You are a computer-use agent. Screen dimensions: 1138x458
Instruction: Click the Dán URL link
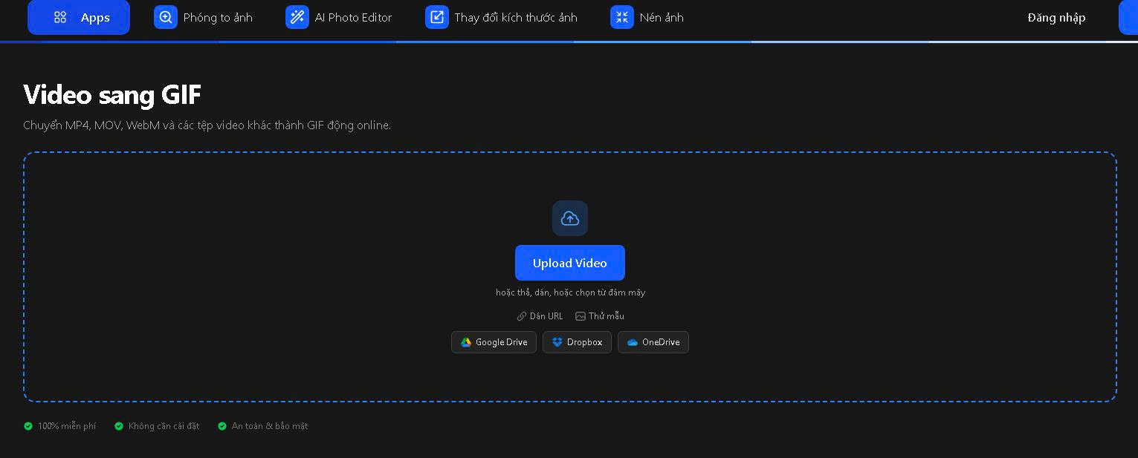tap(540, 316)
